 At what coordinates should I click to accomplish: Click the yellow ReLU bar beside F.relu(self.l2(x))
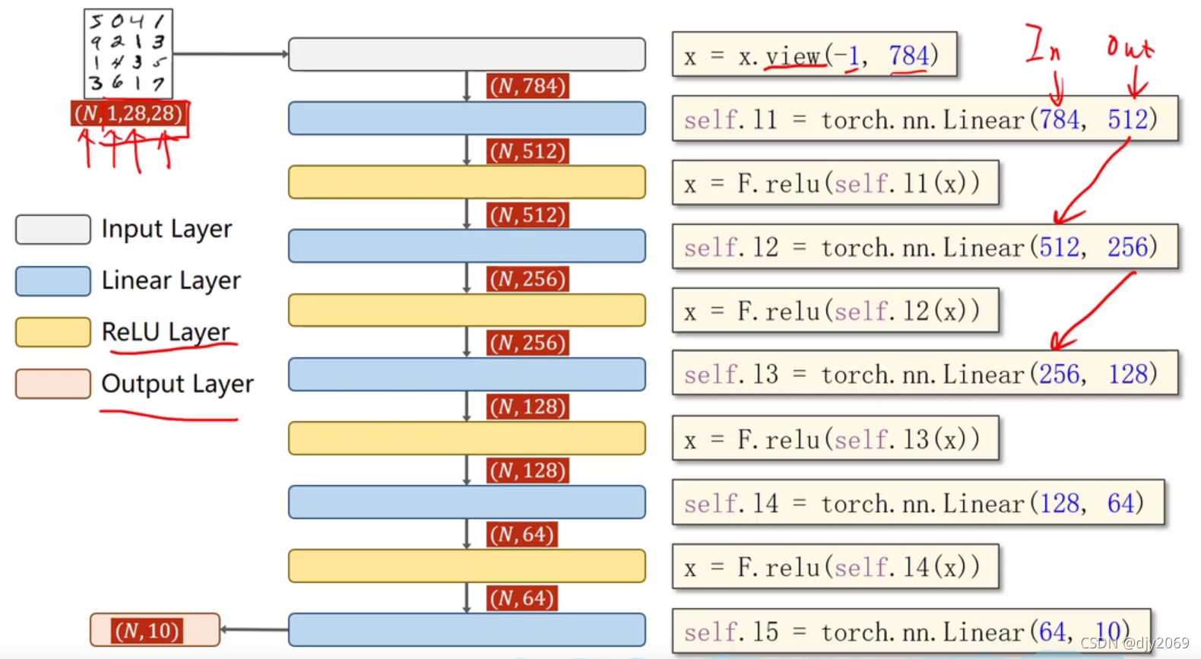point(467,310)
